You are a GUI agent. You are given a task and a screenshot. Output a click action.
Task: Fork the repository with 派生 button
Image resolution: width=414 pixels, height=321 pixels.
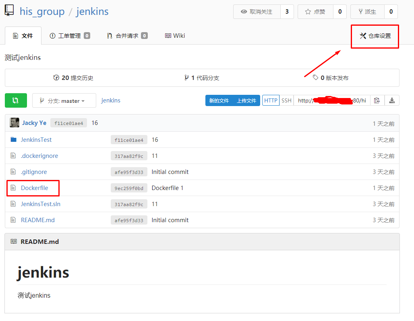click(367, 12)
